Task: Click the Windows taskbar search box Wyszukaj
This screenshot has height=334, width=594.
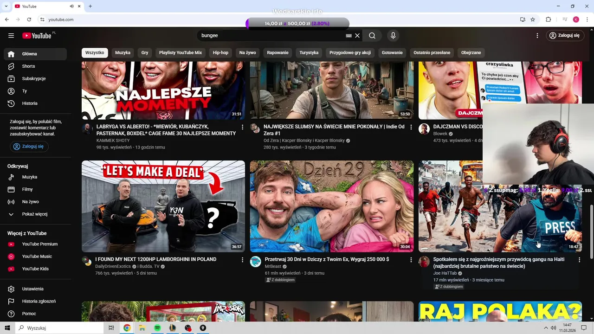Action: coord(59,328)
